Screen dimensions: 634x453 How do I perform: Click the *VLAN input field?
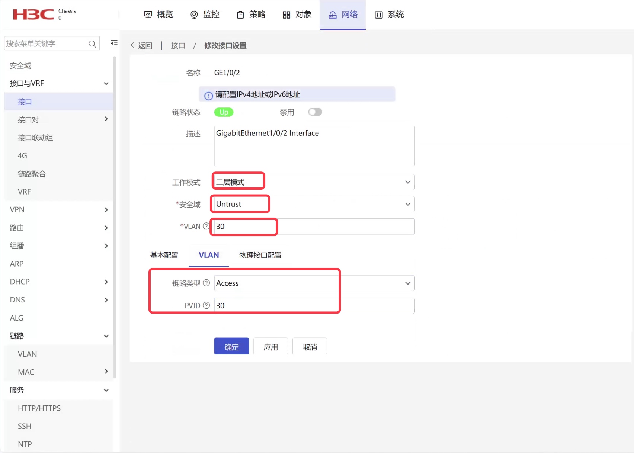(314, 226)
